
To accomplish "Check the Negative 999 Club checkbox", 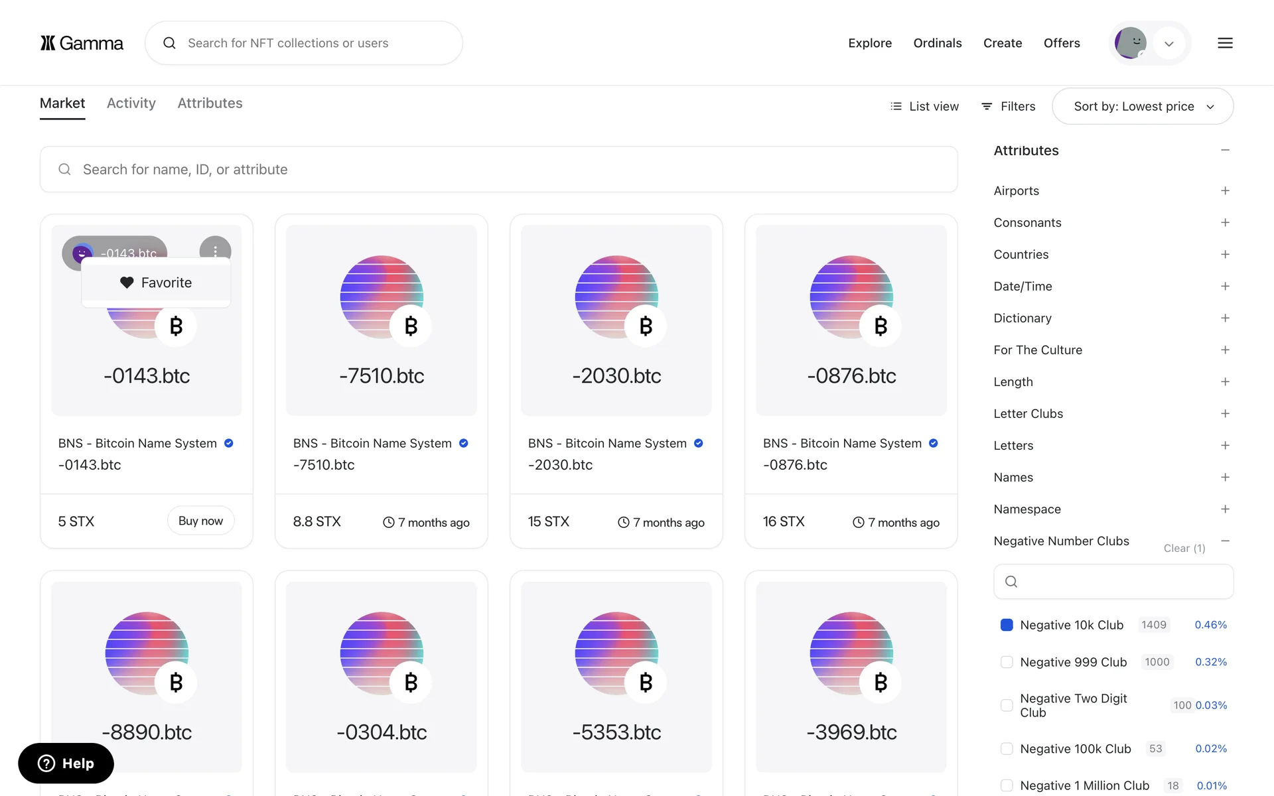I will [1007, 662].
